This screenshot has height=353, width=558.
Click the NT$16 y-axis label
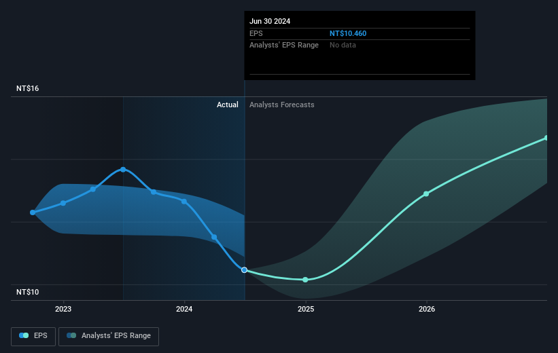27,88
